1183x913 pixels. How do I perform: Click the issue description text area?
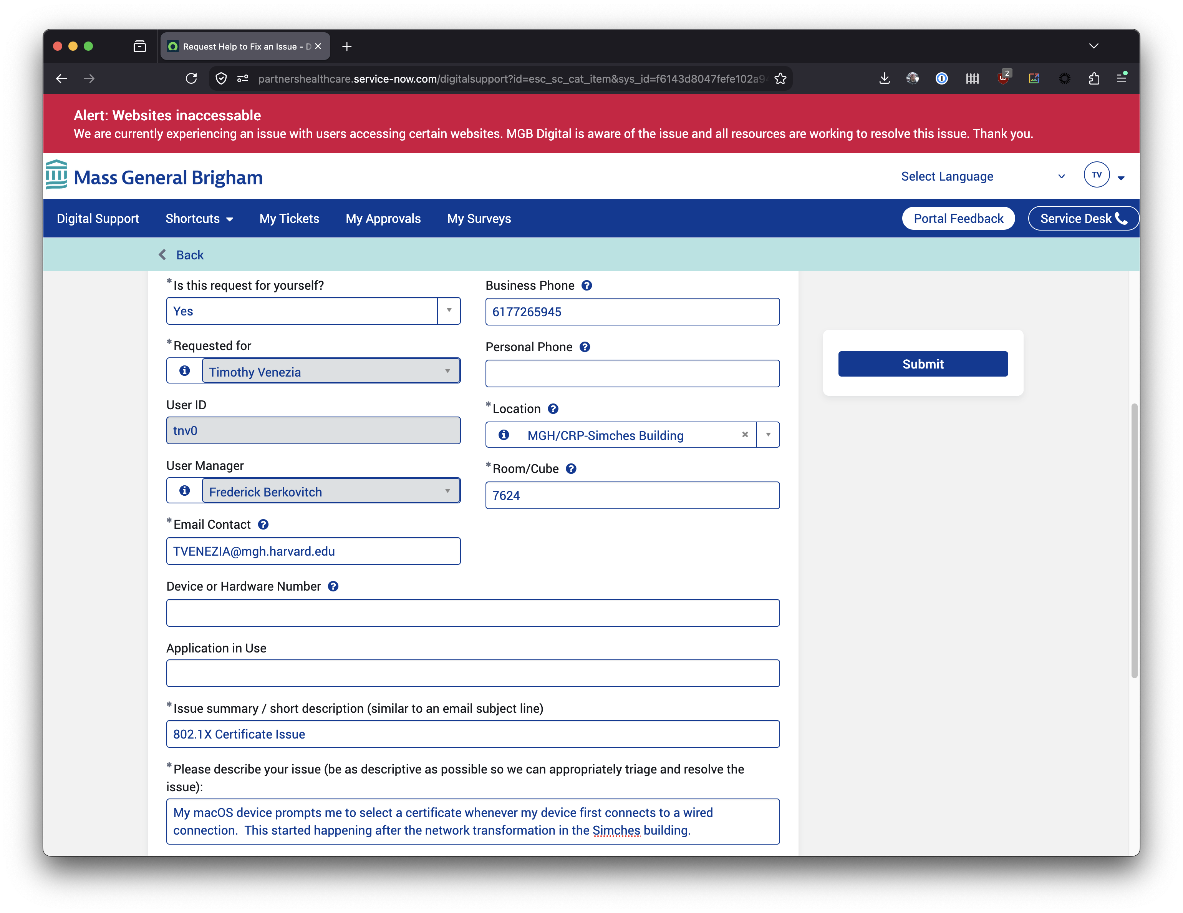click(x=473, y=822)
